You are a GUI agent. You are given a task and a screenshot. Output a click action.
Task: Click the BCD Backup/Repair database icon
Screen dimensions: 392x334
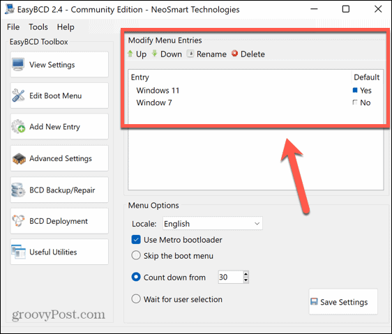click(x=18, y=190)
